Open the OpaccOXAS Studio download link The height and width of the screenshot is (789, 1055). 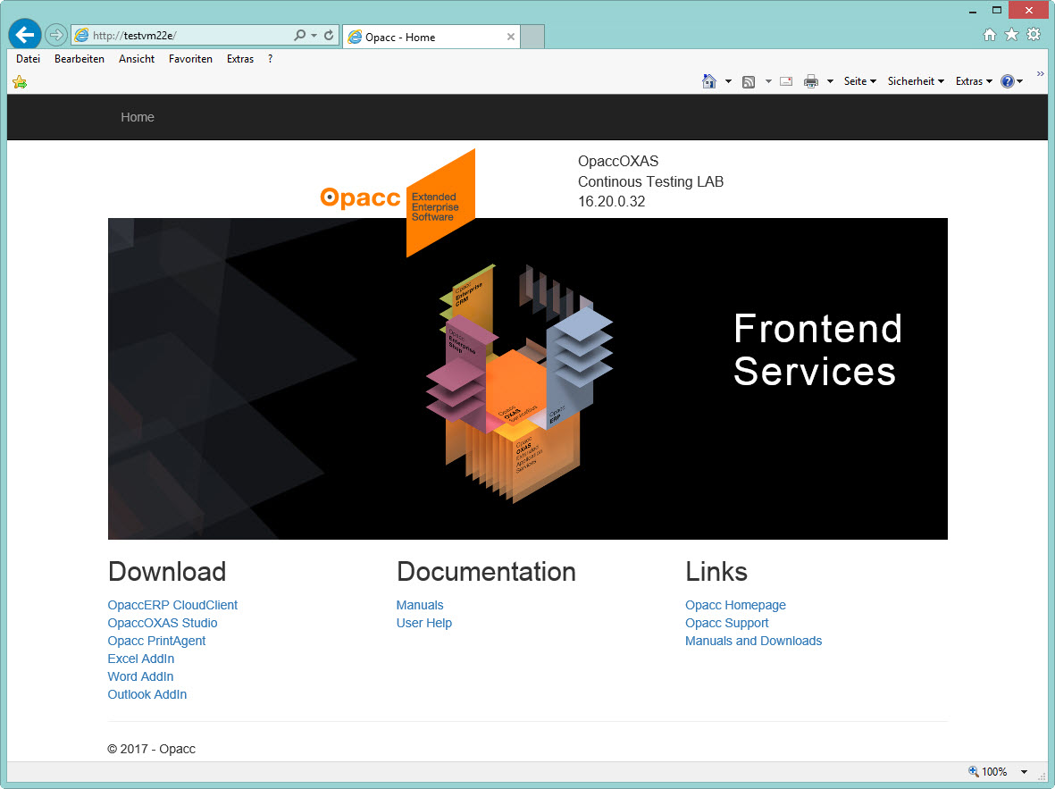pyautogui.click(x=163, y=623)
